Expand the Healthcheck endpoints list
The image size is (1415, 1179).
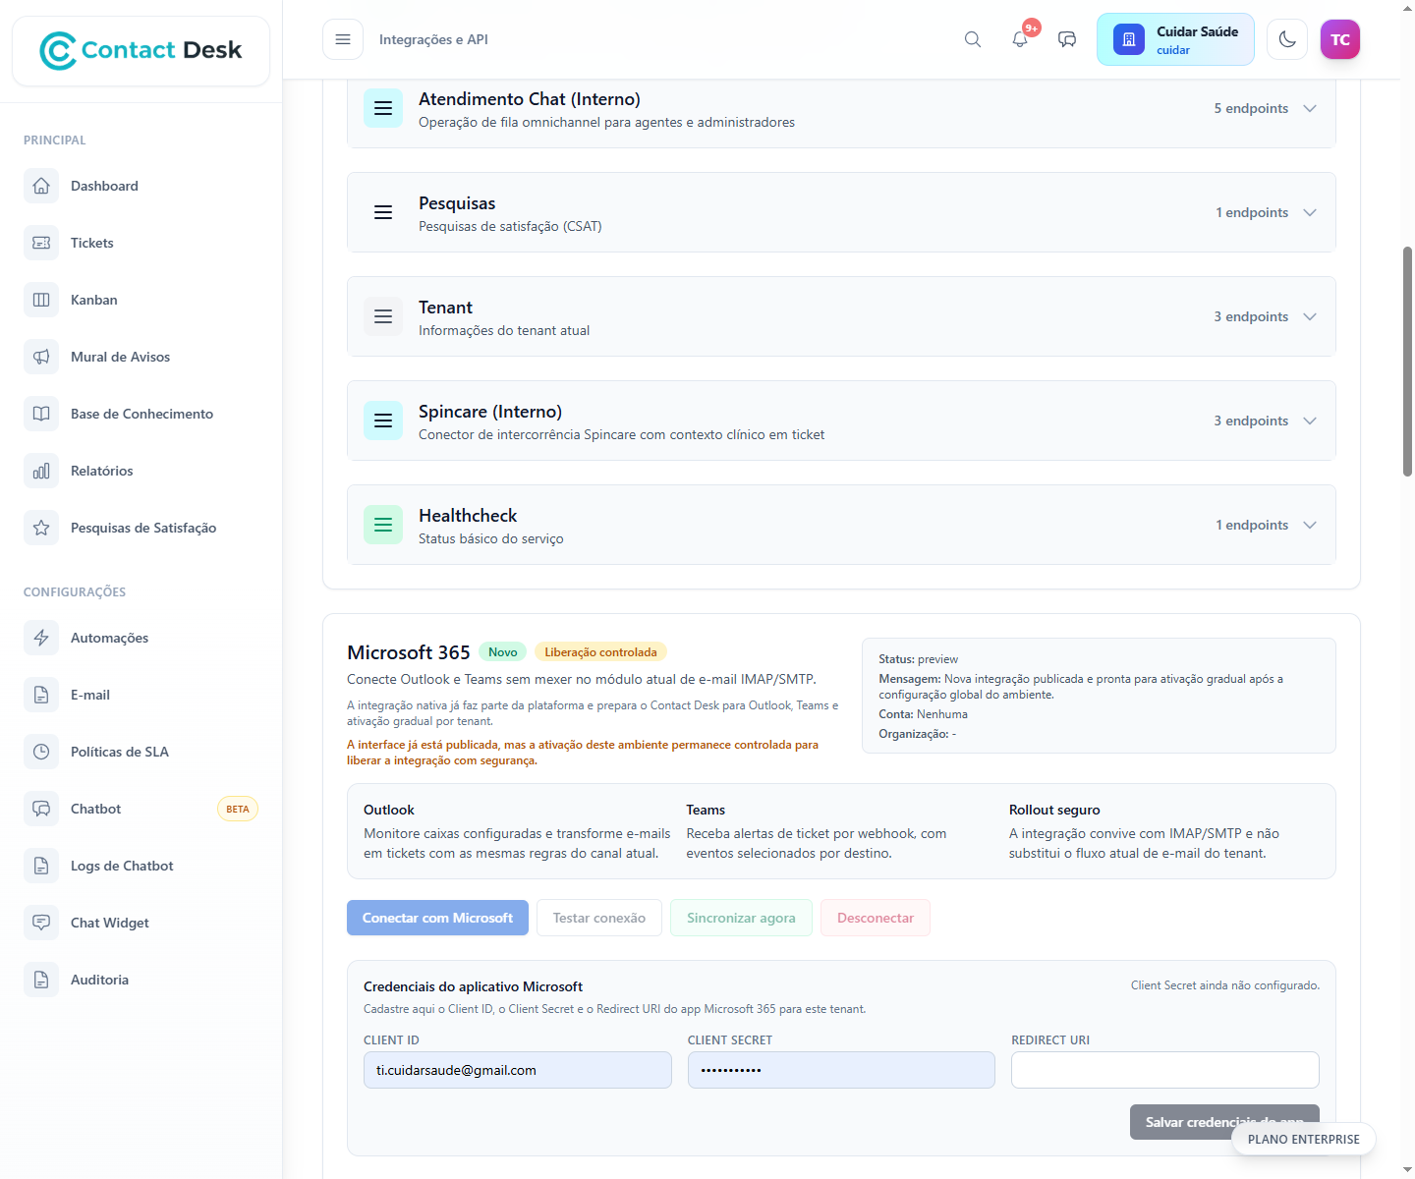(1310, 525)
